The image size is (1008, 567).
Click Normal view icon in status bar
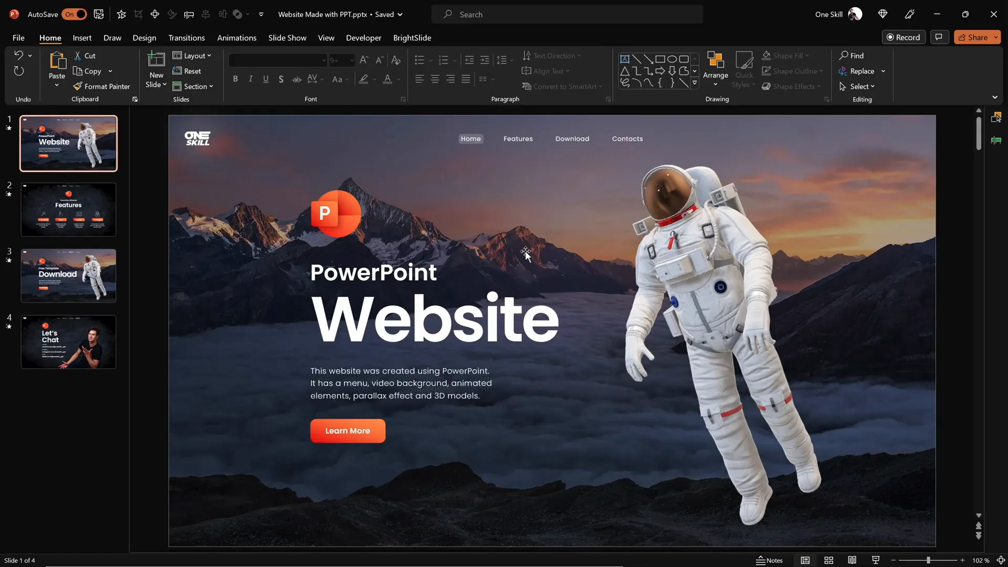click(805, 560)
